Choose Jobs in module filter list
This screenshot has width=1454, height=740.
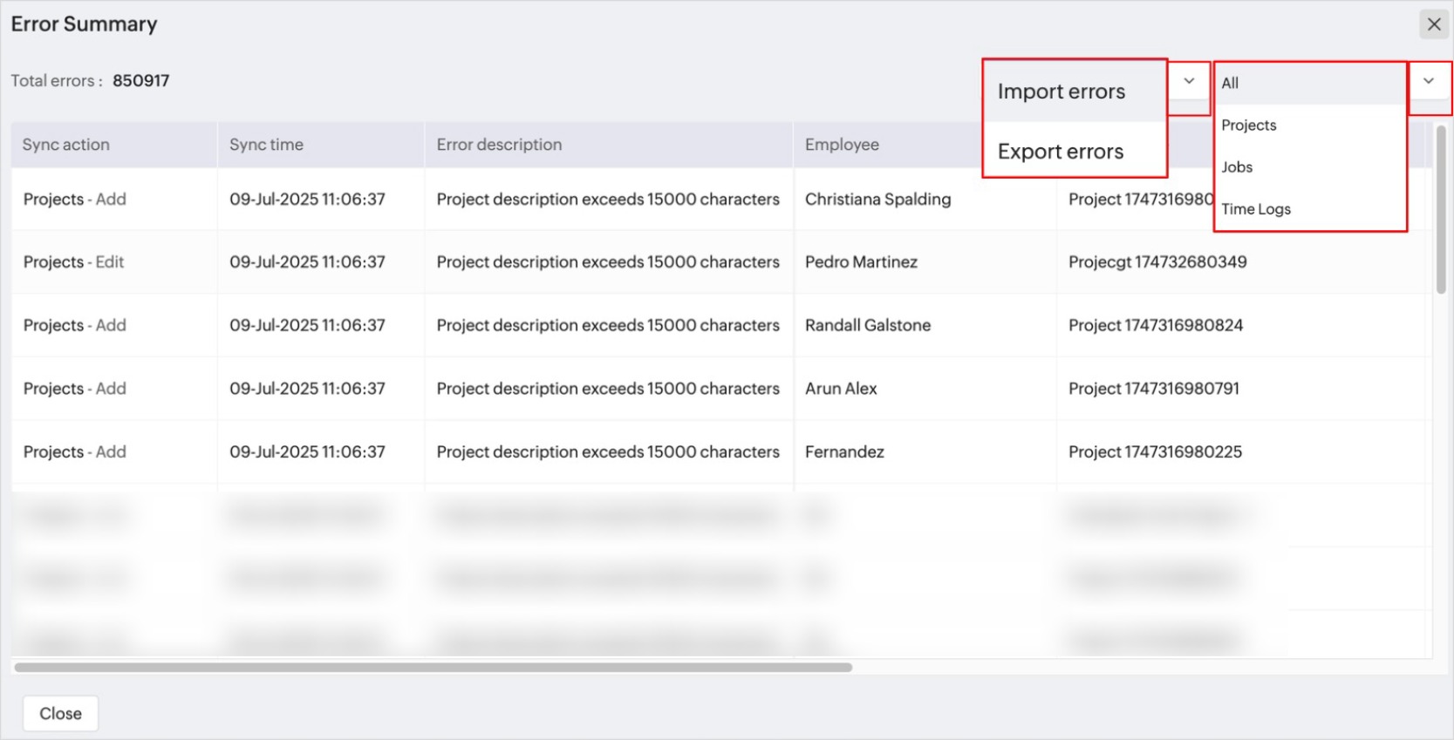tap(1237, 167)
